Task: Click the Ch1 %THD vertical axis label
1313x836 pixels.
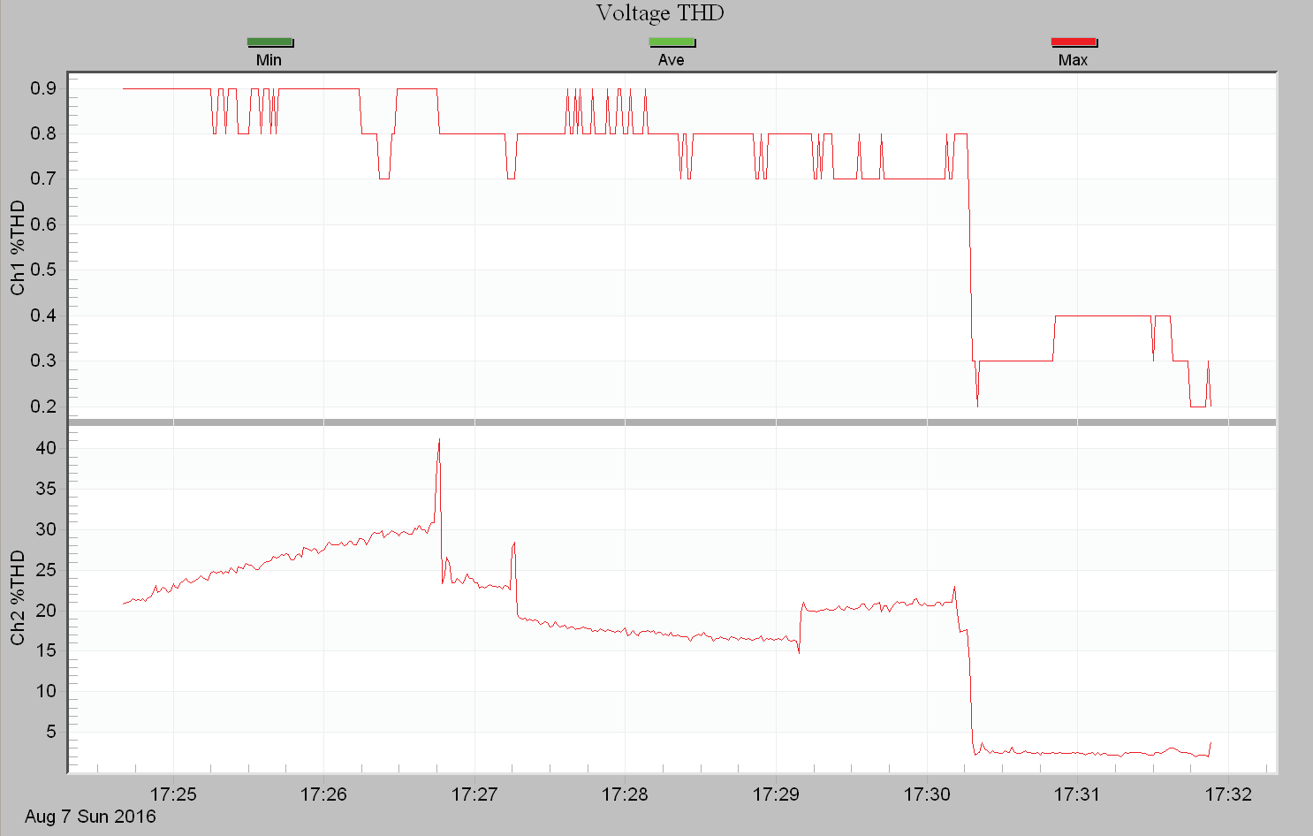Action: click(18, 247)
